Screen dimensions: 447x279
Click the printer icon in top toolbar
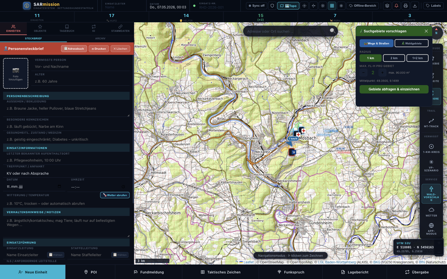pyautogui.click(x=406, y=6)
